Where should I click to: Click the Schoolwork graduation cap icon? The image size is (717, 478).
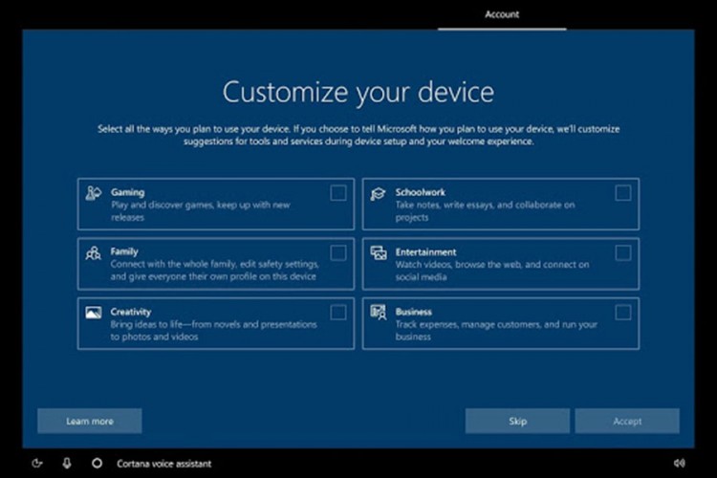click(x=379, y=193)
